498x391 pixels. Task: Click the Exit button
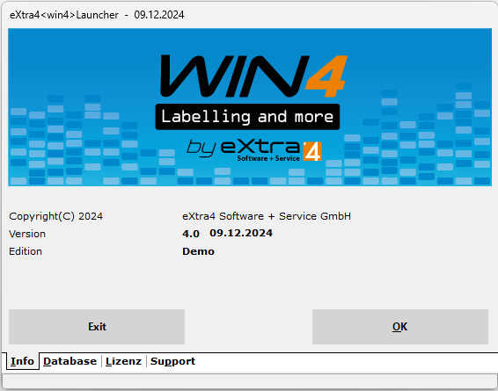pyautogui.click(x=97, y=327)
